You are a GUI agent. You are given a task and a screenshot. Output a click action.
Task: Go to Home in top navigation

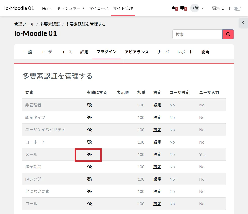pyautogui.click(x=47, y=8)
